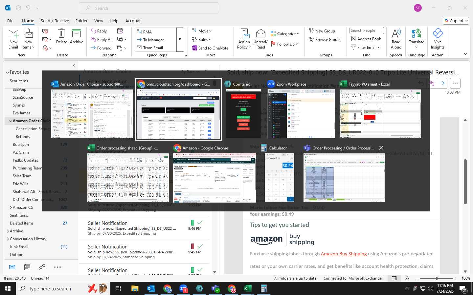
Task: Switch to Calculator window thumbnail
Action: 279,173
